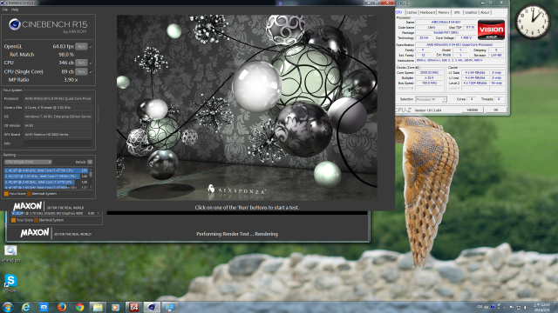This screenshot has width=558, height=313.
Task: Toggle the OpenGL test checkbox
Action: click(x=91, y=46)
